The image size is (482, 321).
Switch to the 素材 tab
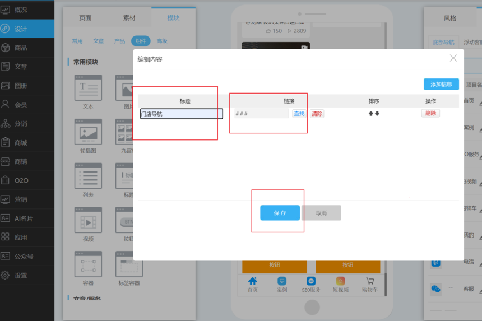[129, 18]
